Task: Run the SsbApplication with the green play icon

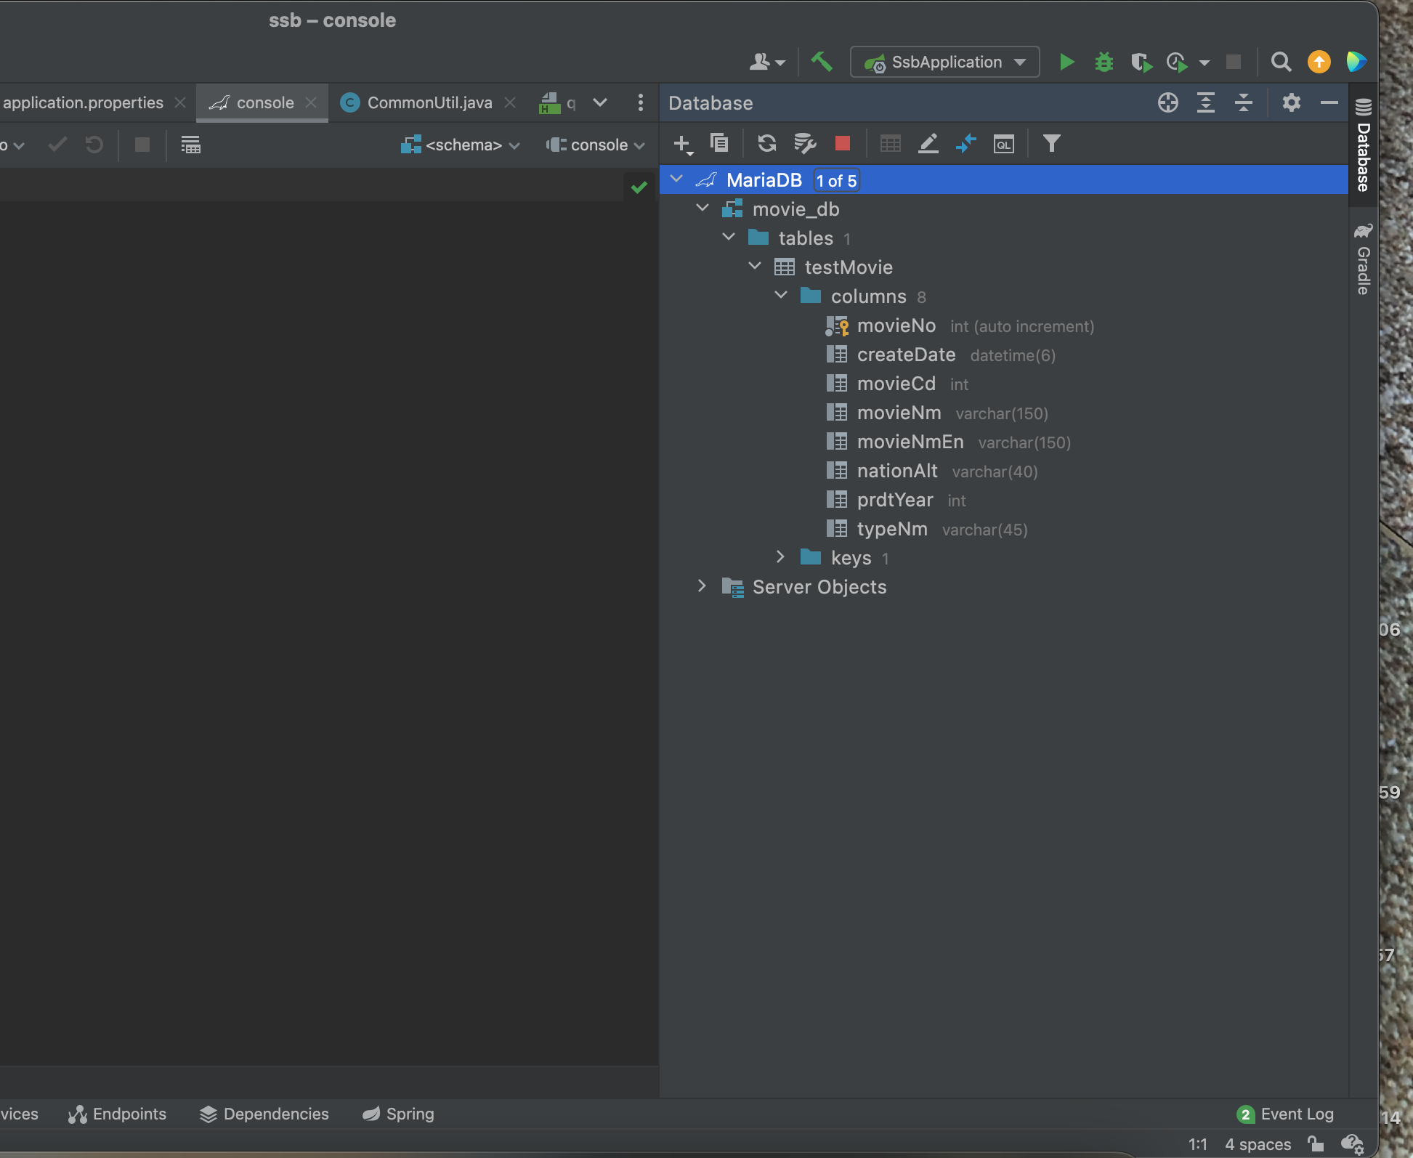Action: [1066, 62]
